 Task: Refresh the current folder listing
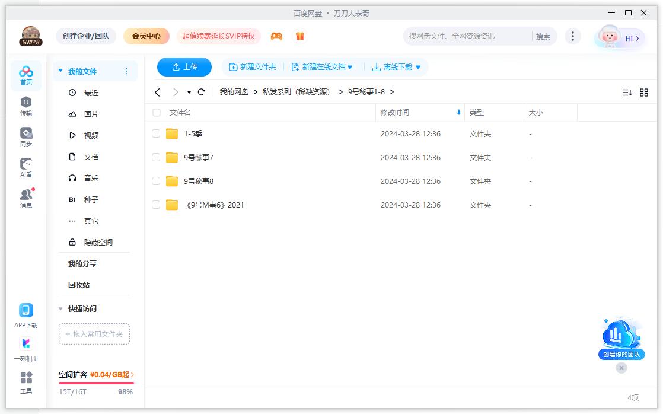(201, 92)
